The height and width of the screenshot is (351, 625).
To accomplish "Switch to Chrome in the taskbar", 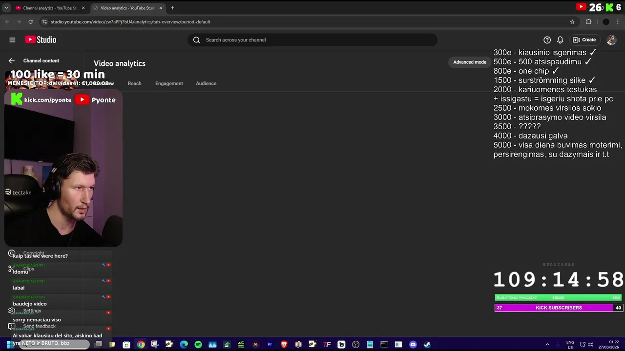I will [x=141, y=345].
